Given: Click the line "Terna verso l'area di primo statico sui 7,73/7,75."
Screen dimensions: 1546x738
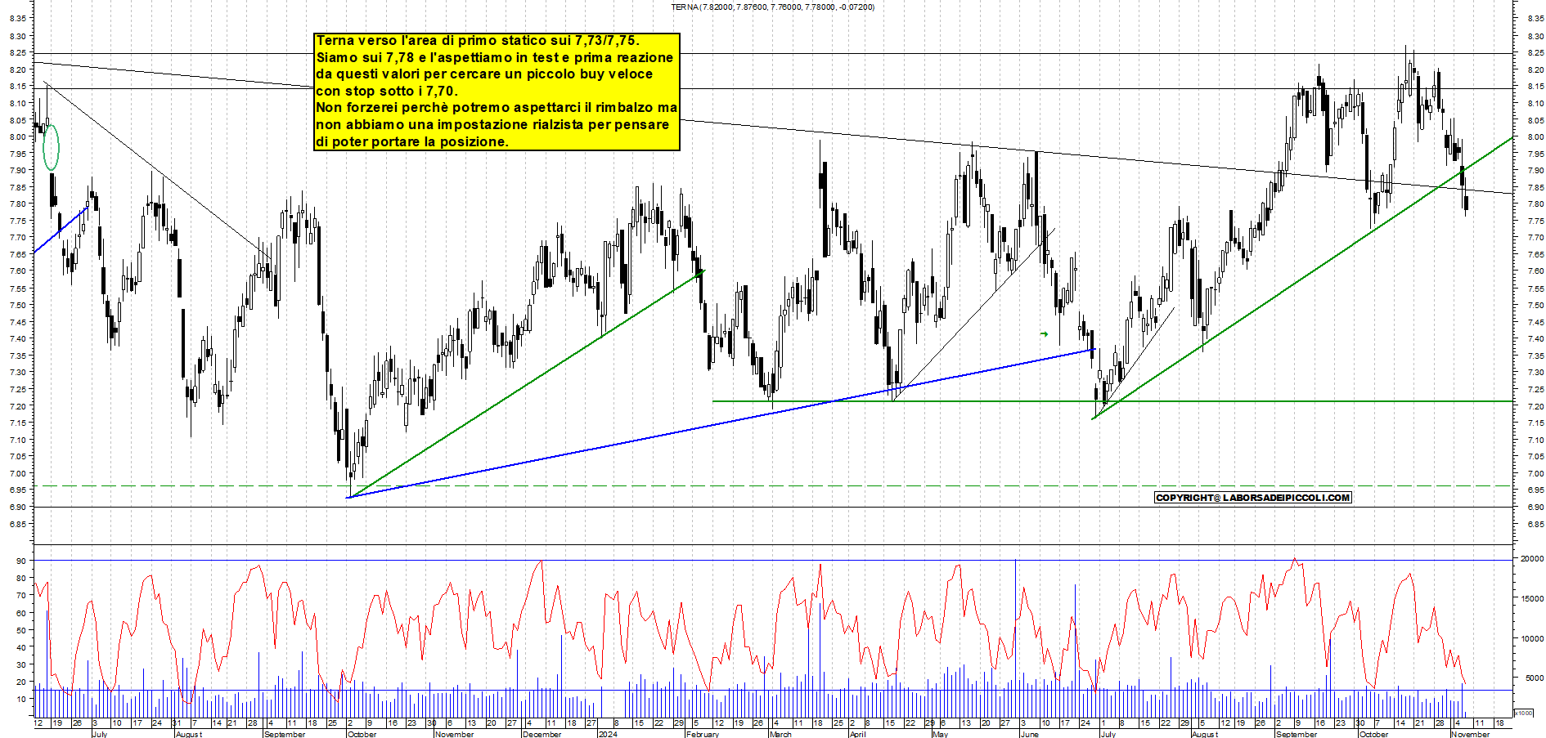Looking at the screenshot, I should coord(478,40).
